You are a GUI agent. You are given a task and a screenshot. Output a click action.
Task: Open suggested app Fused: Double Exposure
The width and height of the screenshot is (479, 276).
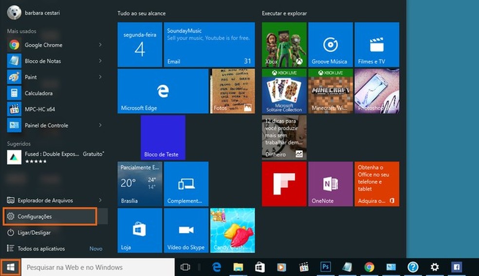click(x=55, y=158)
